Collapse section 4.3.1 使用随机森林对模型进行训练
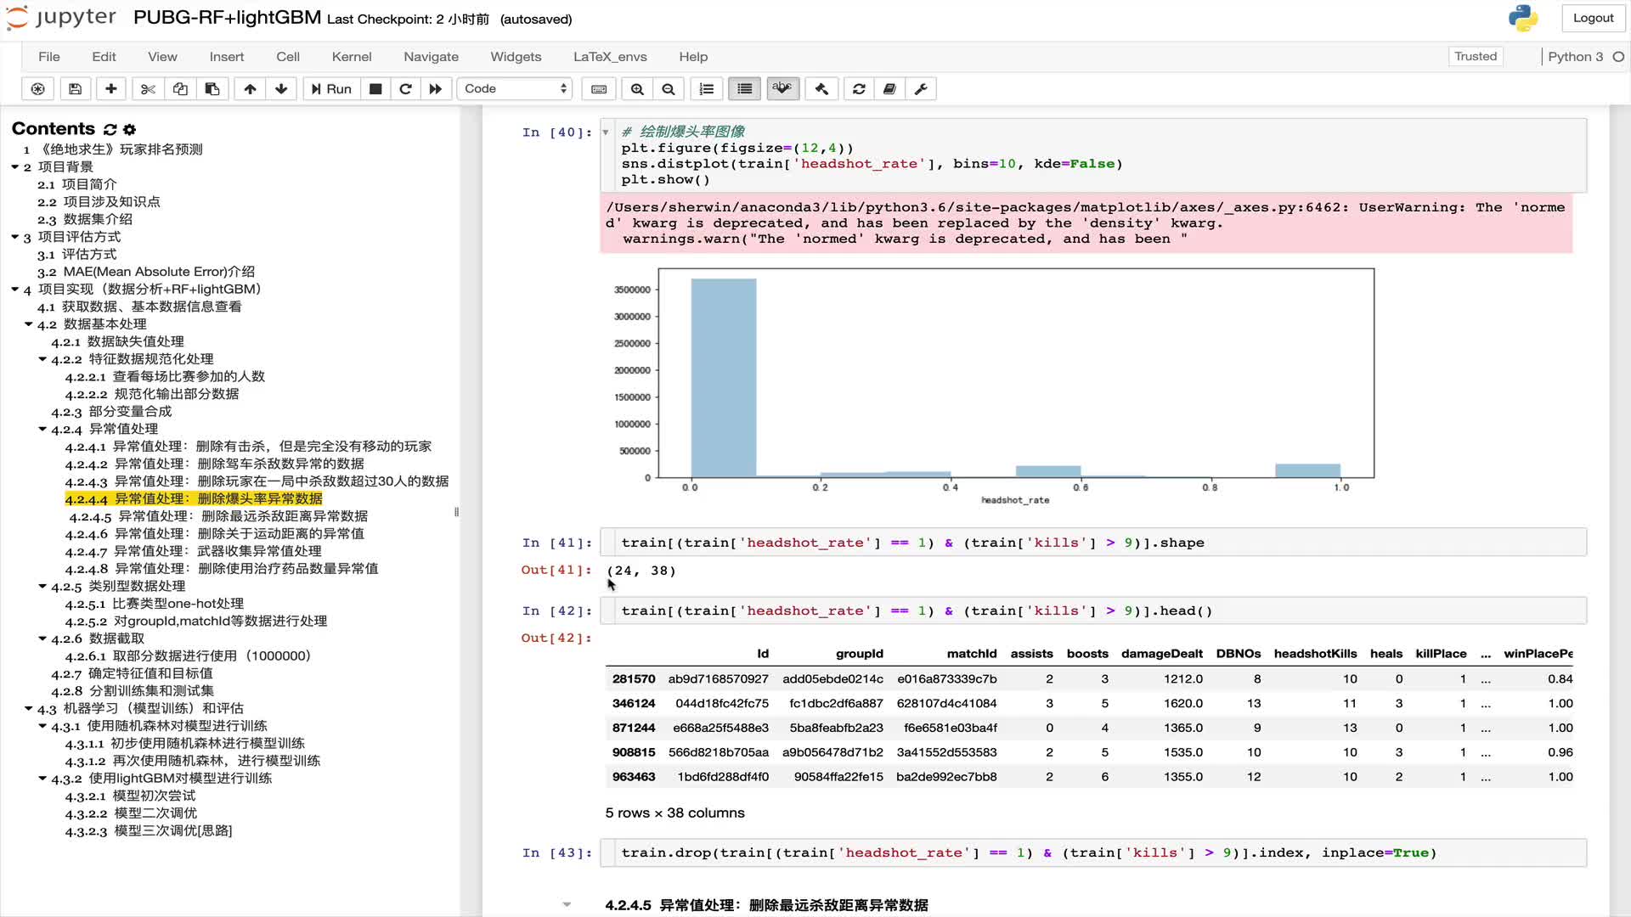Screen dimensions: 1631x917 click(42, 725)
